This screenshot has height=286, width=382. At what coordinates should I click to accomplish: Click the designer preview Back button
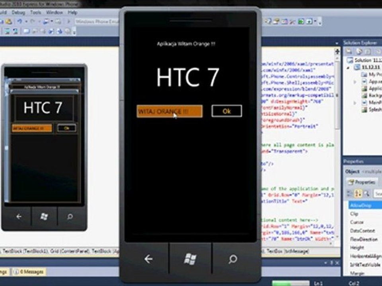(19, 216)
